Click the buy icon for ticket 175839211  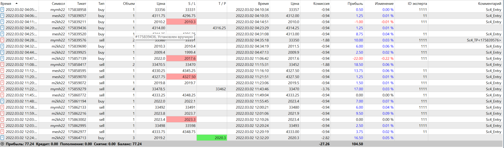coord(2,22)
